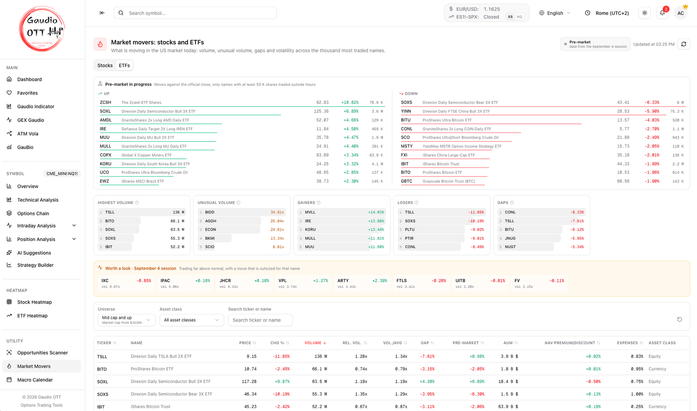
Task: Open the Rome (UTC+2) timezone selector
Action: (607, 13)
